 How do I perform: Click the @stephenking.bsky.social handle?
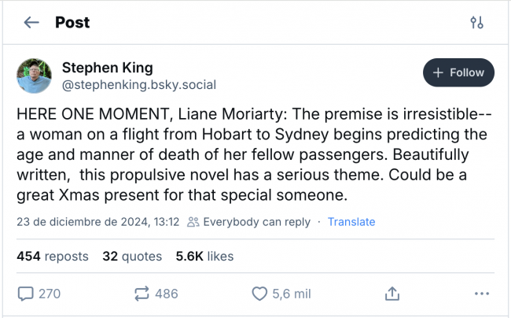138,84
